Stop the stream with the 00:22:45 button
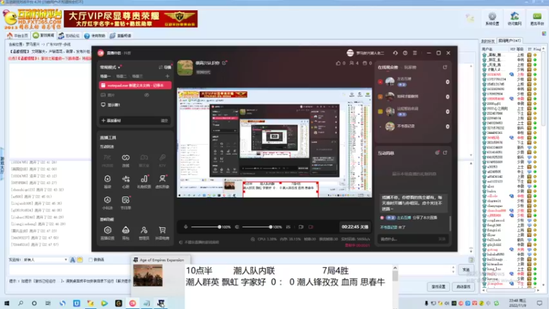Viewport: 549px width, 309px height. click(x=355, y=227)
